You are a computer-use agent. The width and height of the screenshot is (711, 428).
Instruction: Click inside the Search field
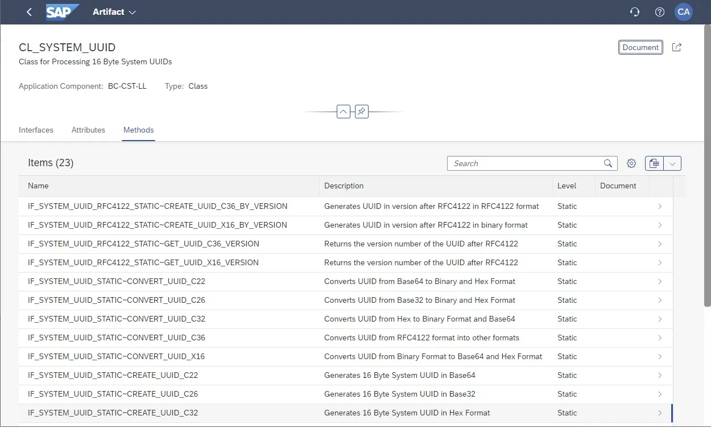pyautogui.click(x=523, y=163)
